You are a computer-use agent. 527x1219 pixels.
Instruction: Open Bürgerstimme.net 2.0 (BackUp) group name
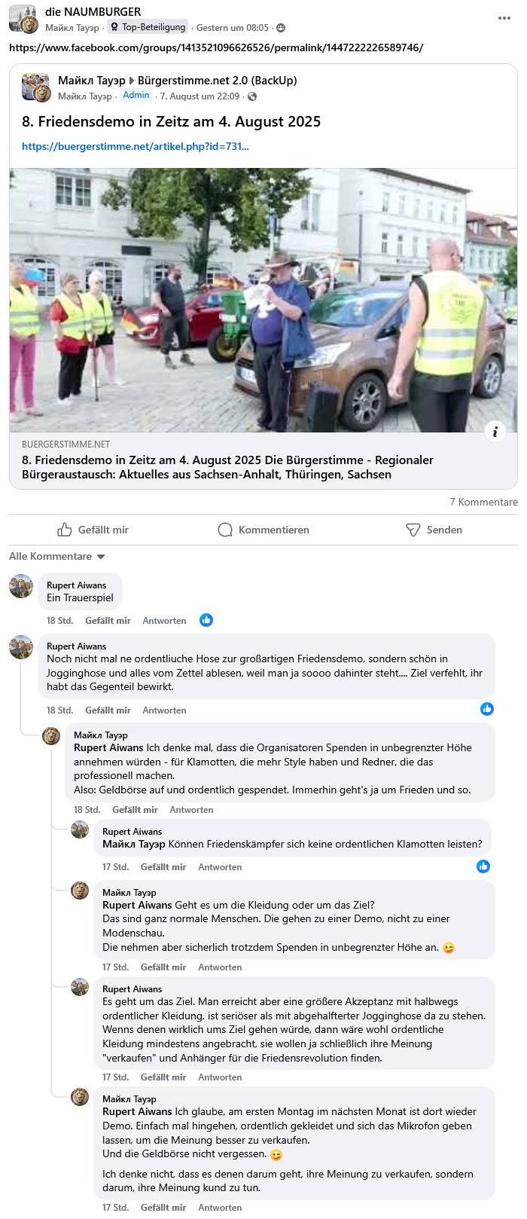click(x=218, y=81)
